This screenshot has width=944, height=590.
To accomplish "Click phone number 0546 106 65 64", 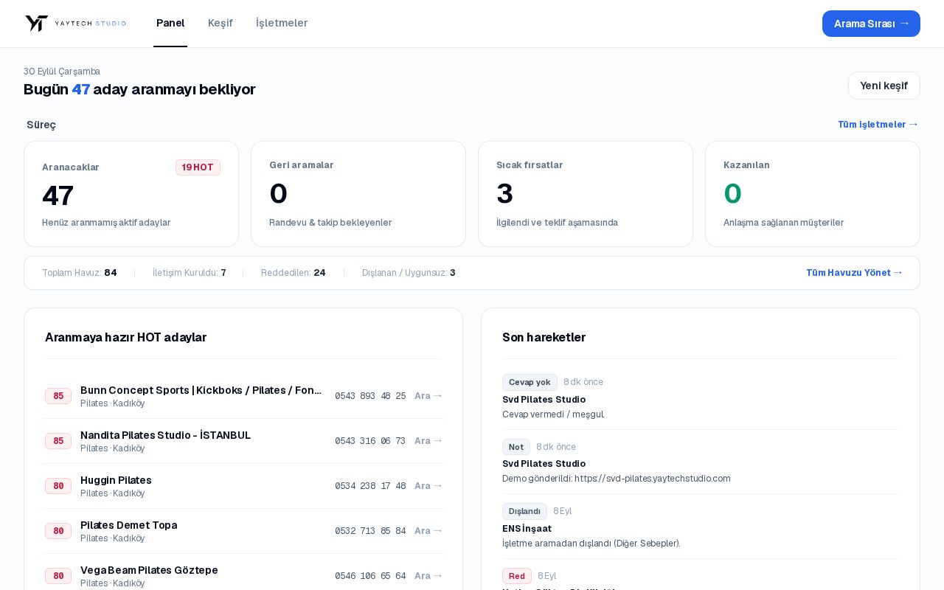I will 370,576.
